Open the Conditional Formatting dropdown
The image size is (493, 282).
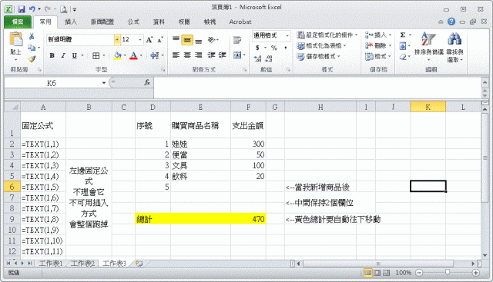pyautogui.click(x=356, y=35)
